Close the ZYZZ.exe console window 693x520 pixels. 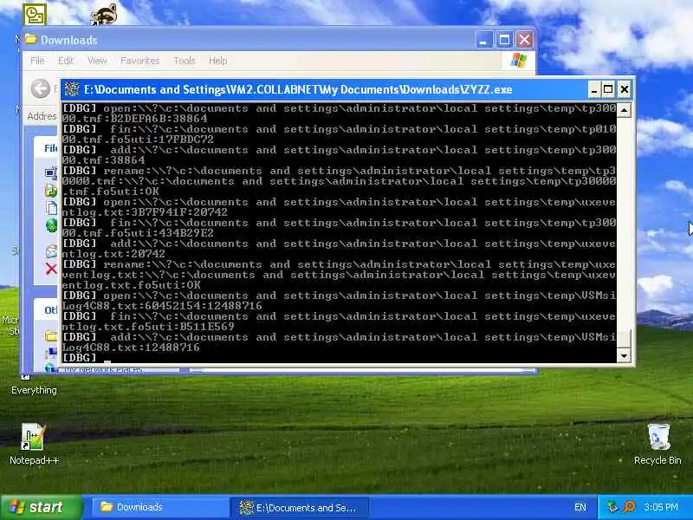[624, 90]
